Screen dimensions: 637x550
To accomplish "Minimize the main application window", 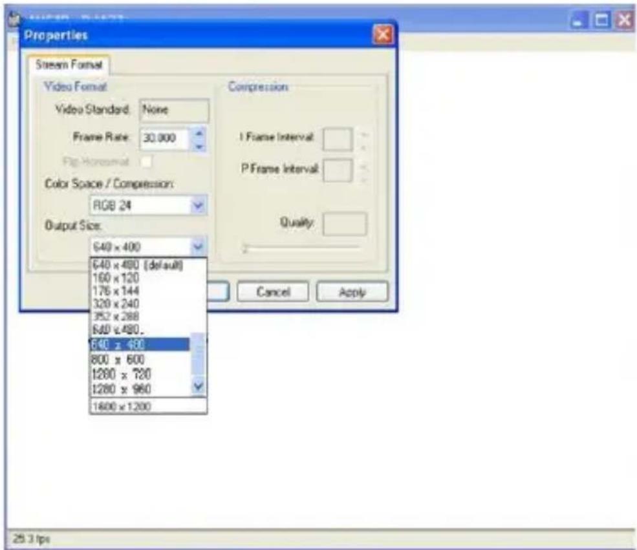I will click(x=578, y=19).
